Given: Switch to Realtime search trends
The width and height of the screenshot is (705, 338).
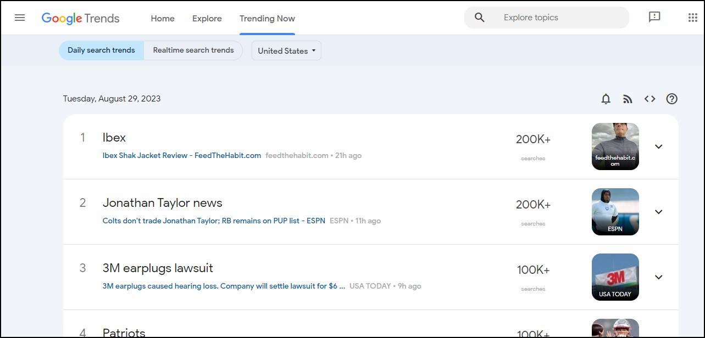Looking at the screenshot, I should (193, 50).
